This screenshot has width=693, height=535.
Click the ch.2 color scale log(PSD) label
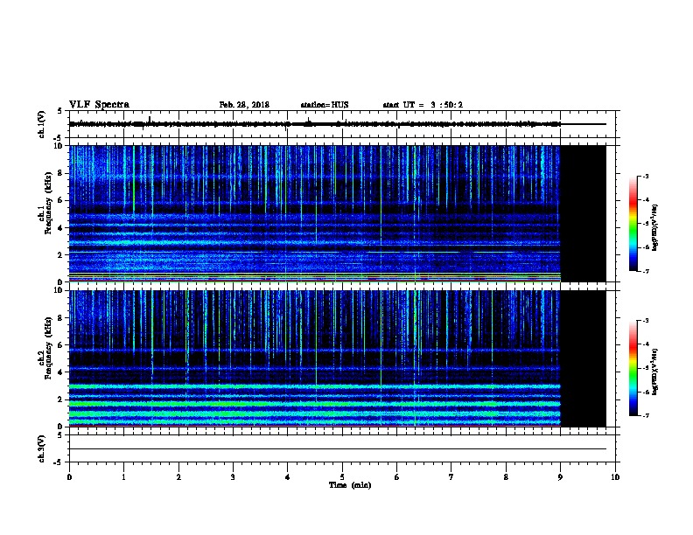(x=655, y=372)
